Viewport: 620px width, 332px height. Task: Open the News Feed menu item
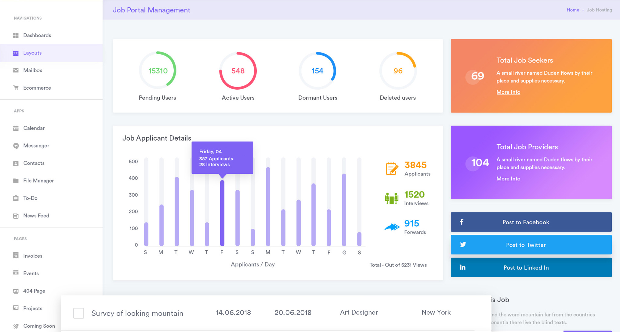click(36, 216)
